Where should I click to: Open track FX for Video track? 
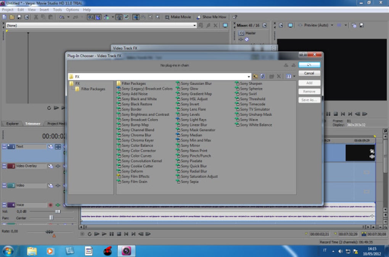pos(58,186)
